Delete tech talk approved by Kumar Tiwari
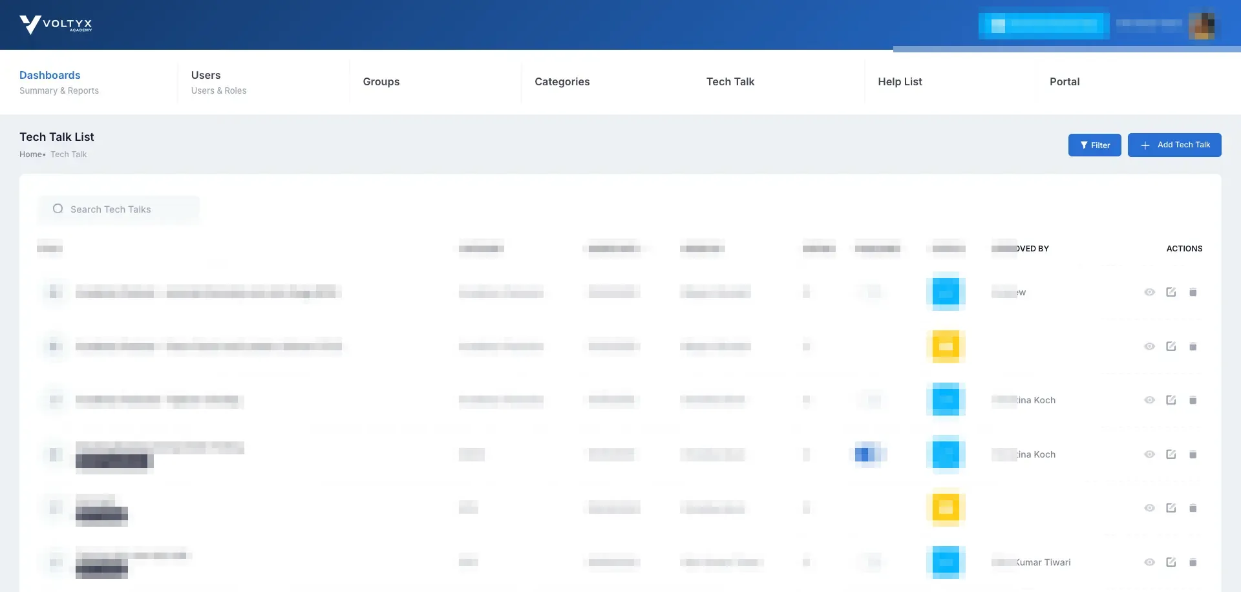The width and height of the screenshot is (1241, 592). tap(1193, 562)
